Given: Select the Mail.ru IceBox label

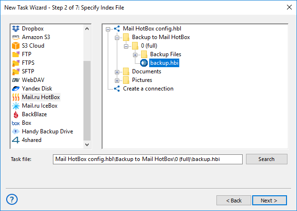Looking at the screenshot, I should coord(40,106).
